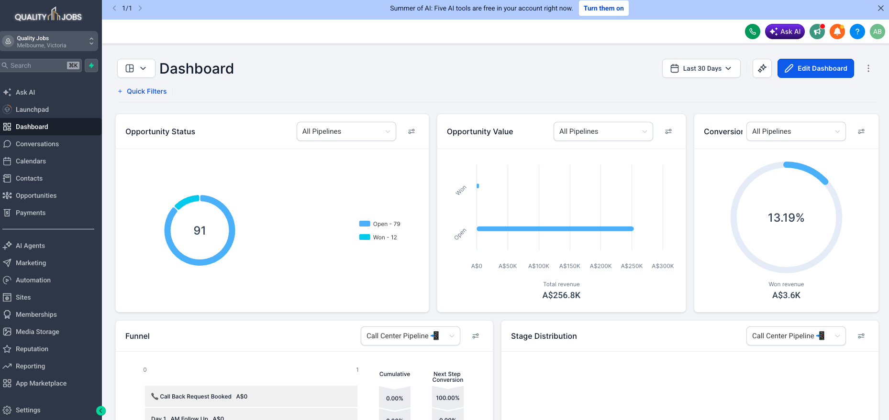
Task: Close the Summer of AI banner
Action: 881,8
